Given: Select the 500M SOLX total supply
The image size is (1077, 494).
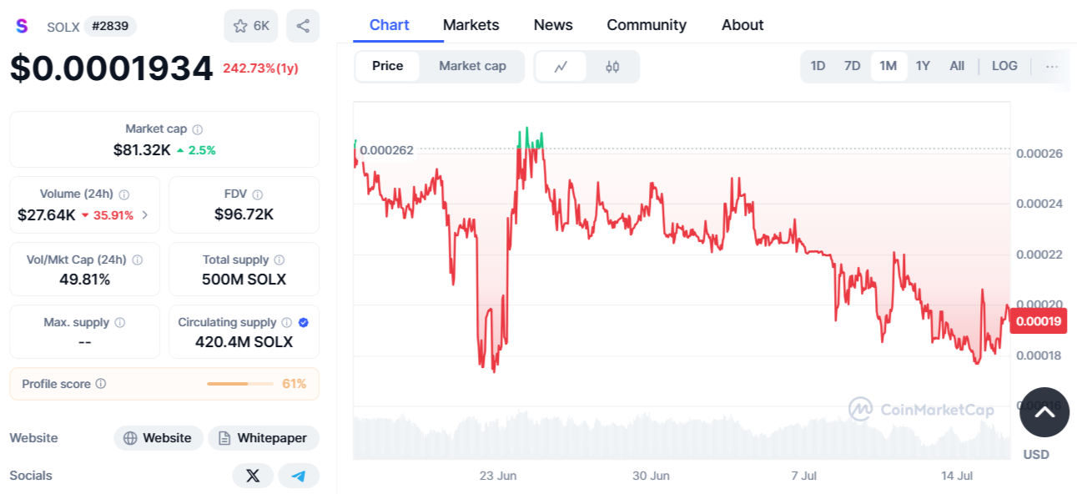Looking at the screenshot, I should pyautogui.click(x=244, y=280).
